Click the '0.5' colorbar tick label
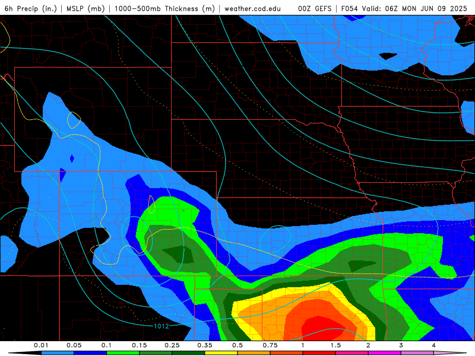This screenshot has height=356, width=475. pyautogui.click(x=237, y=345)
